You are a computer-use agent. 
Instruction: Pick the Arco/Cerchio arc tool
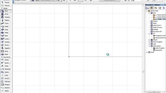point(6,79)
